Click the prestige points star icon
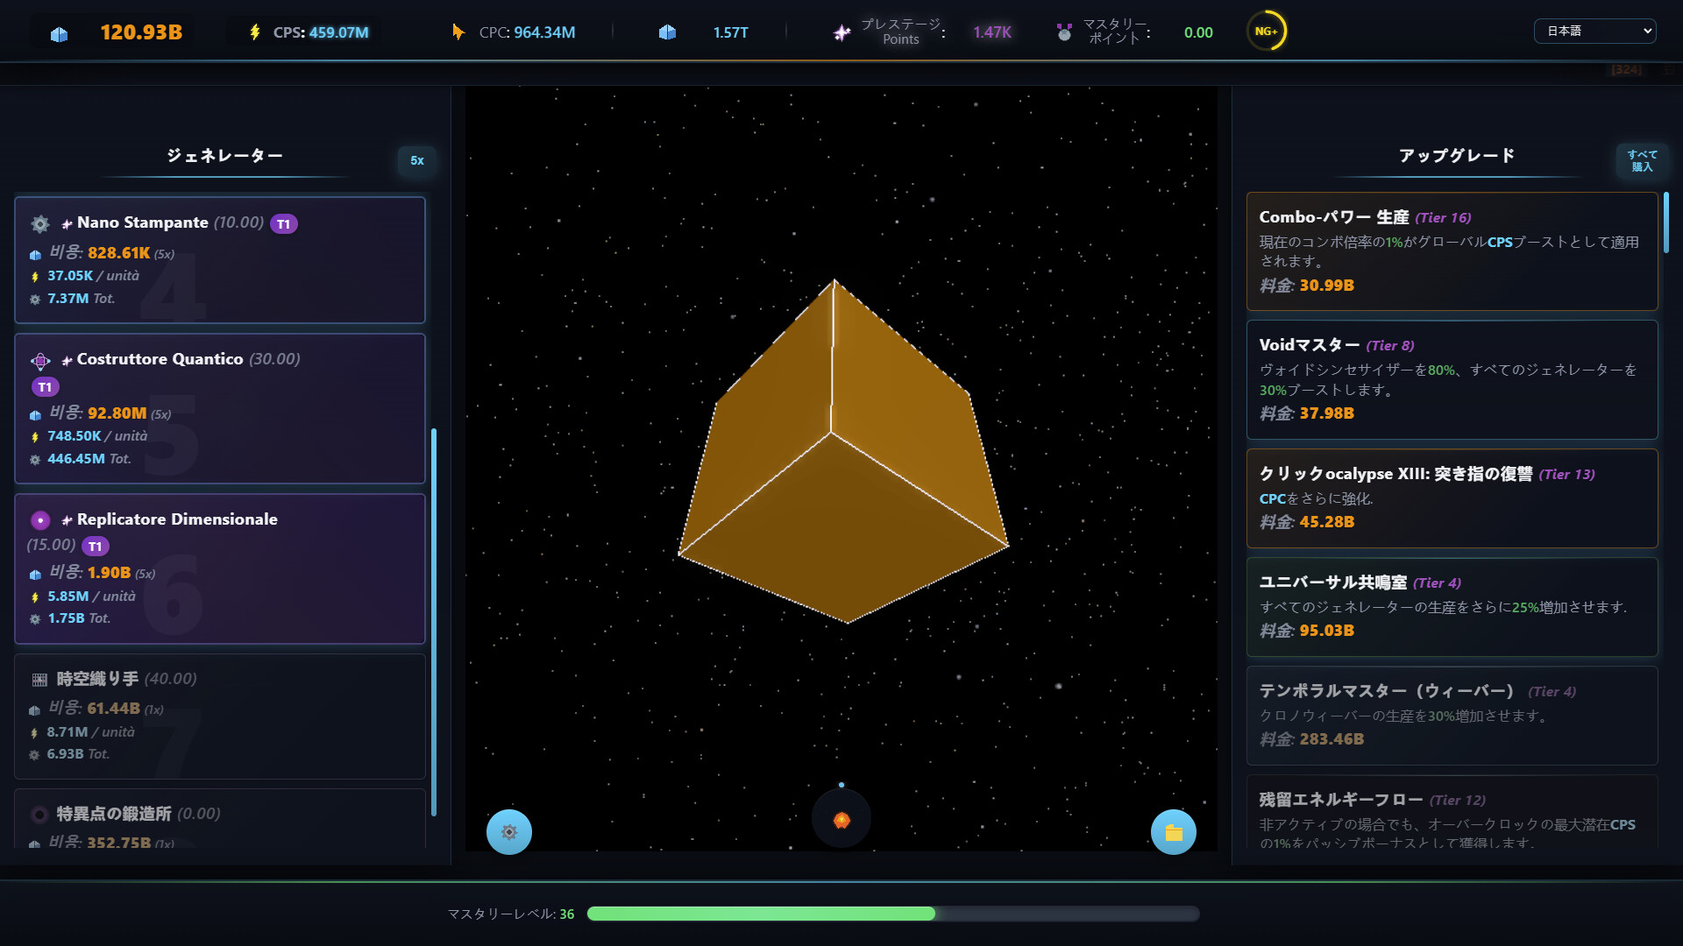The width and height of the screenshot is (1683, 946). tap(841, 32)
